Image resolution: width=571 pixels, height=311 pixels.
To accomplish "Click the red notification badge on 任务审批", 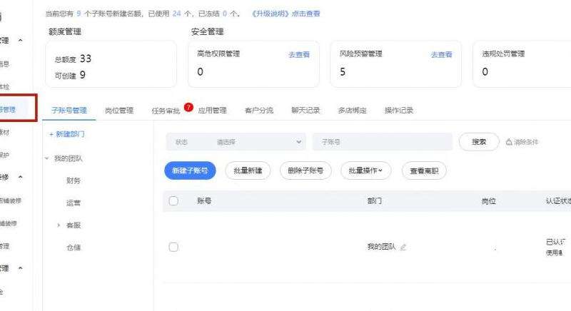I will [x=188, y=107].
